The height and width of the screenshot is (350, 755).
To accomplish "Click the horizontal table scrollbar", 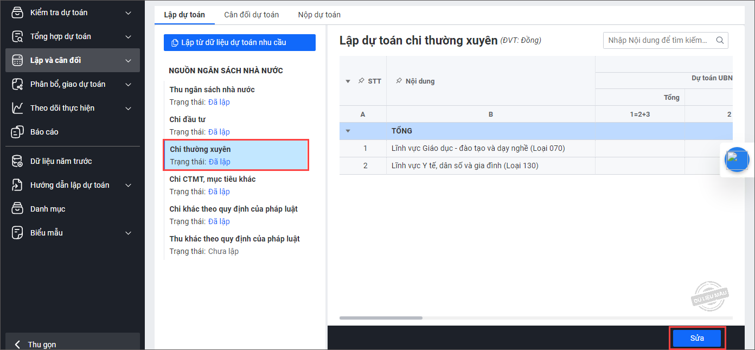I will [381, 318].
